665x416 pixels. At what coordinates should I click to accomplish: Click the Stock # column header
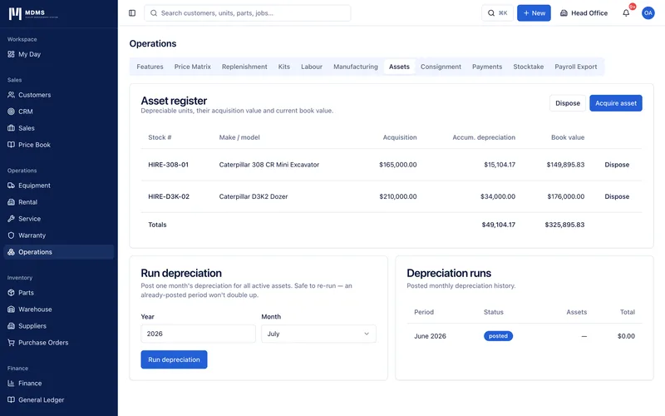tap(160, 137)
